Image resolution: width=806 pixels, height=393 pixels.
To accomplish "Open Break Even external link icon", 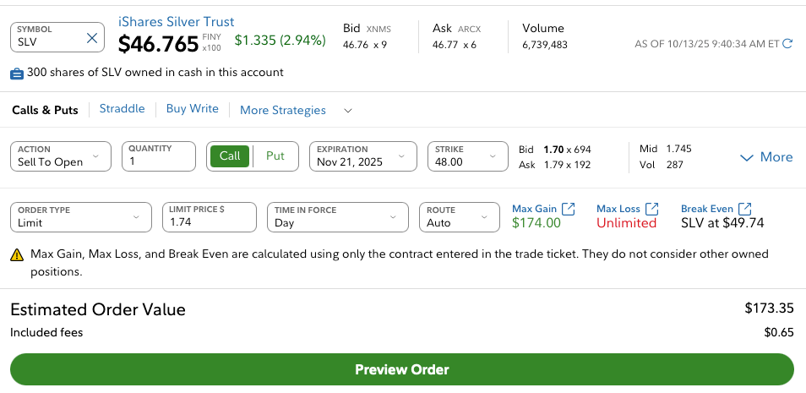I will click(746, 209).
